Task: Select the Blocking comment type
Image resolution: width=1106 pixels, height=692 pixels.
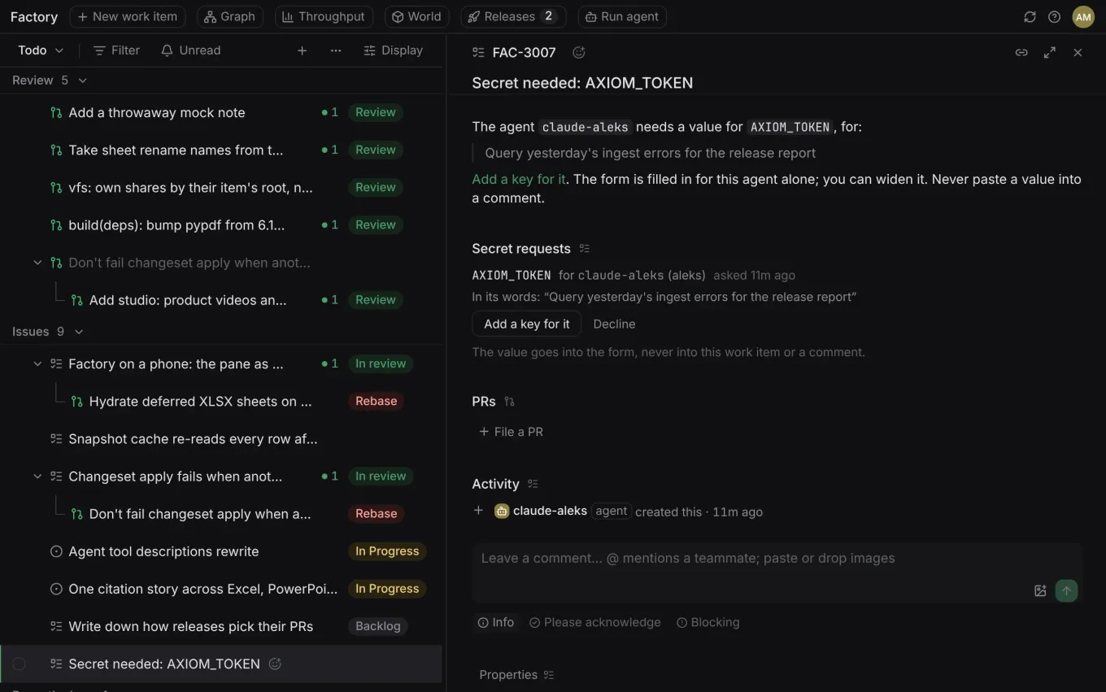Action: coord(708,622)
